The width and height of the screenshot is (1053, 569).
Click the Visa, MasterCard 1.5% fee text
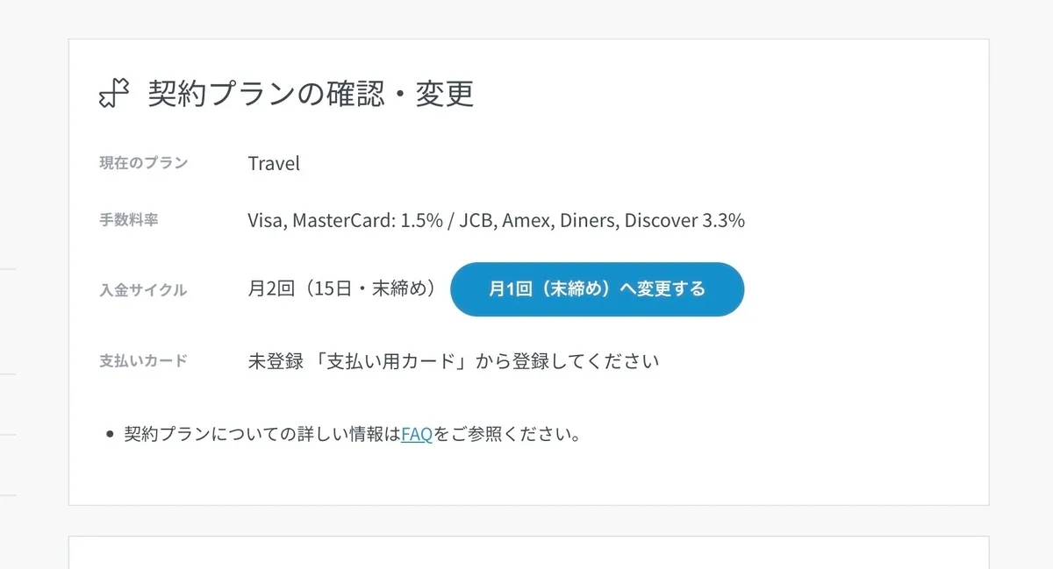tap(345, 221)
